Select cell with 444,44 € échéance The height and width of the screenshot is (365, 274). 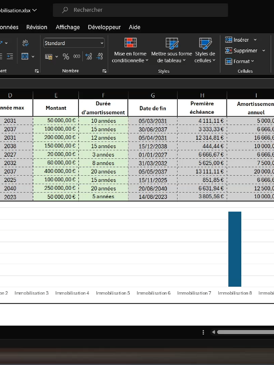pos(202,146)
